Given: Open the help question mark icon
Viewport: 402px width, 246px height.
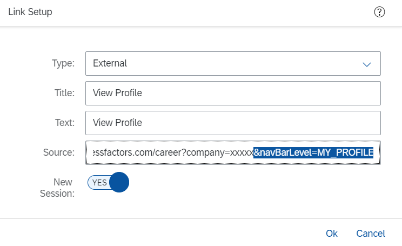Looking at the screenshot, I should pyautogui.click(x=379, y=12).
